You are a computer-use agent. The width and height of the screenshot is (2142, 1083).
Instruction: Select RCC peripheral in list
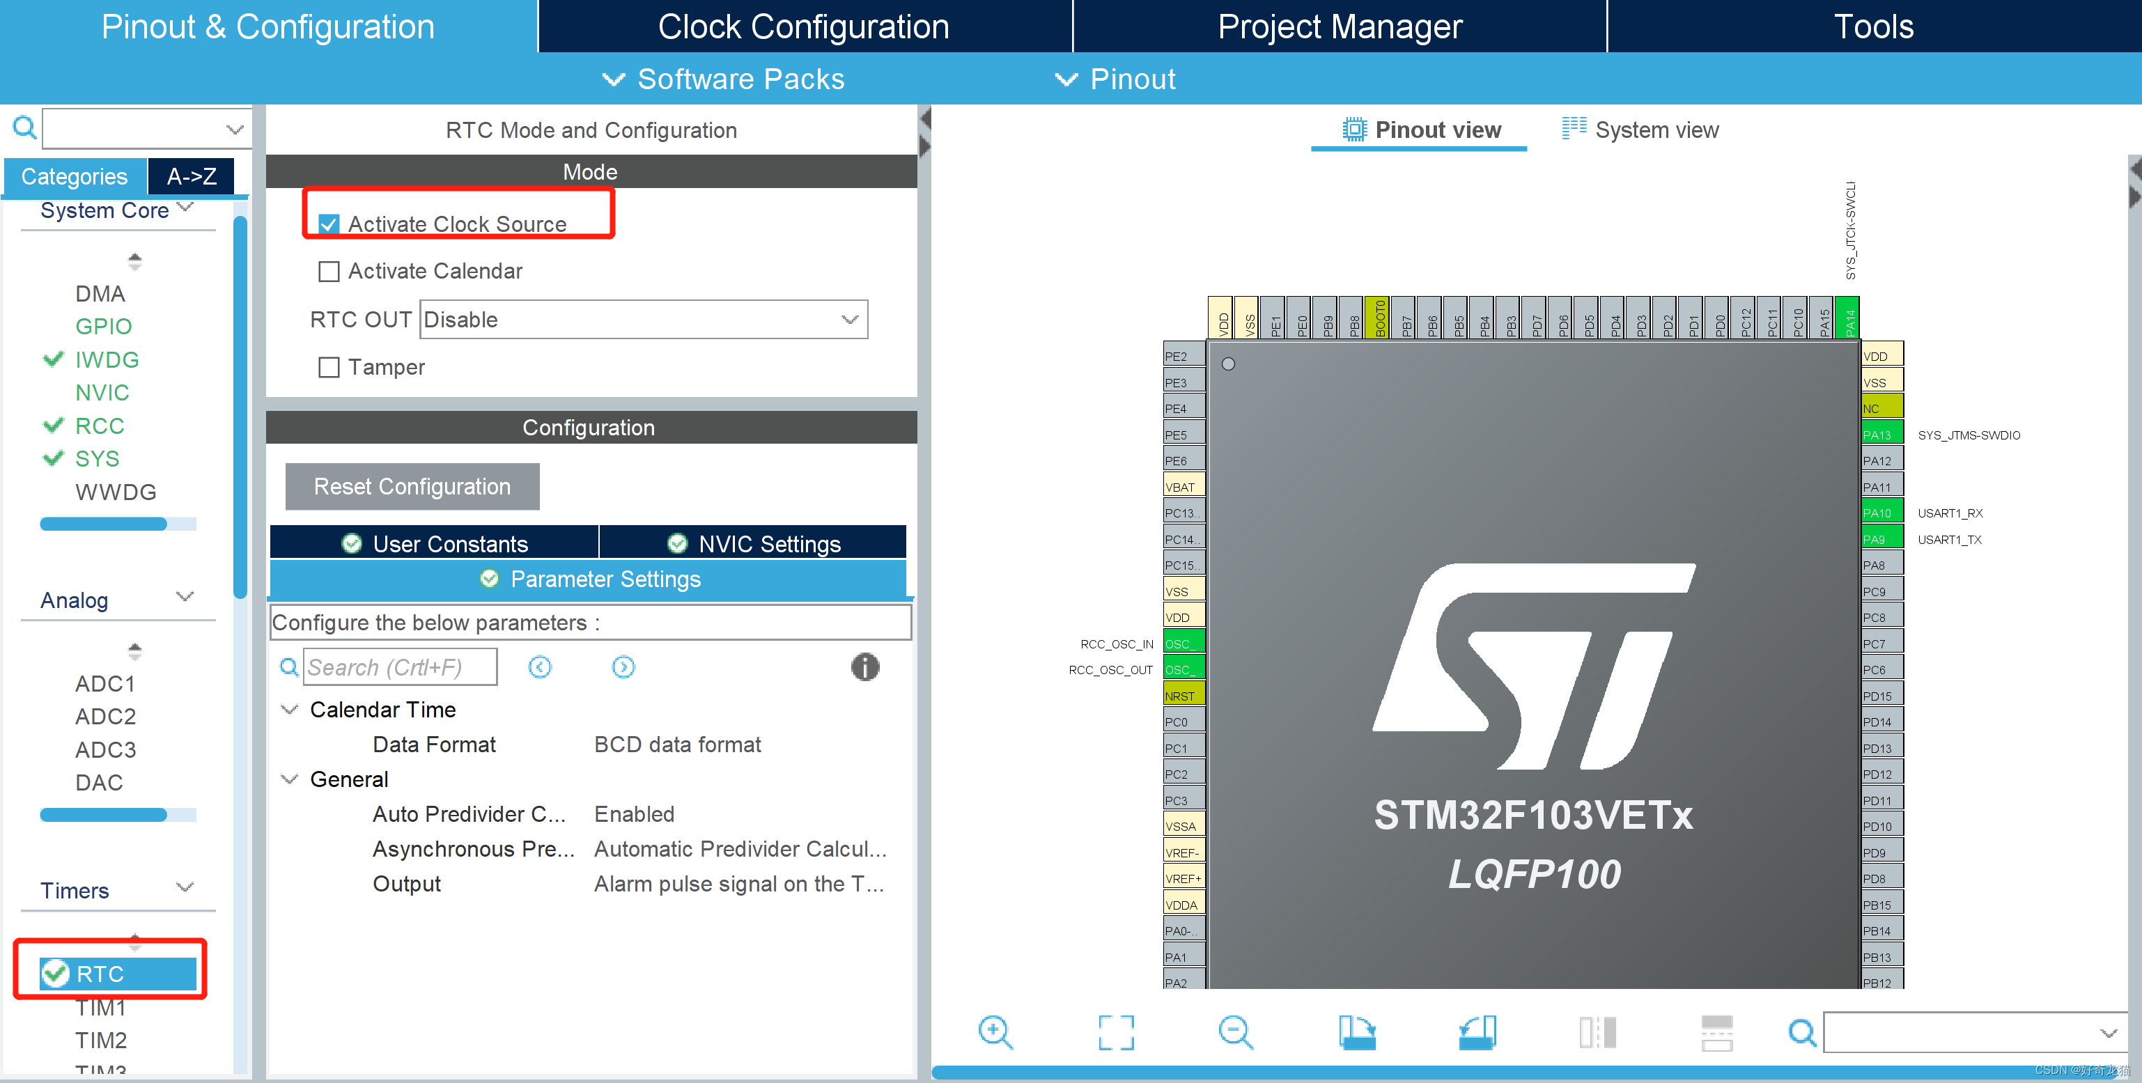(99, 426)
